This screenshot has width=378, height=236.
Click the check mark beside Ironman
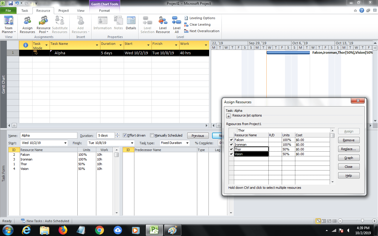pyautogui.click(x=231, y=145)
